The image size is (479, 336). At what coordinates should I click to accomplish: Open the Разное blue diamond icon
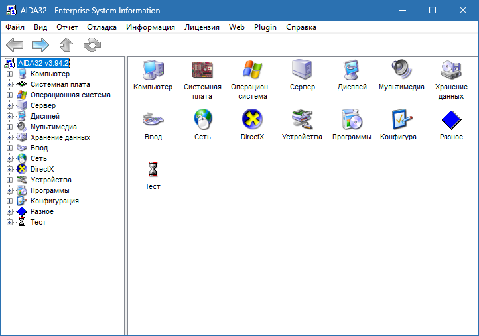[x=451, y=120]
